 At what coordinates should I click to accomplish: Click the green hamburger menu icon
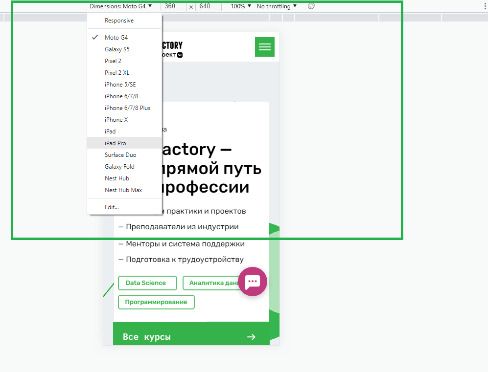tap(264, 47)
